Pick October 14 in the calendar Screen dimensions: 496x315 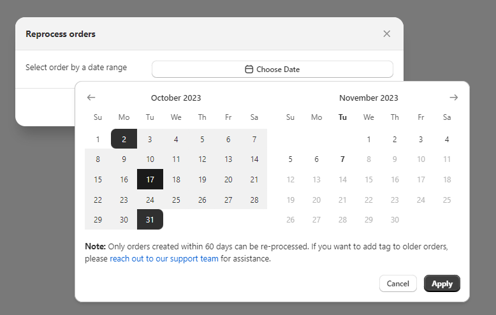click(254, 159)
